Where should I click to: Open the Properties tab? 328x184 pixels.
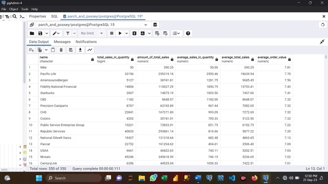(38, 16)
